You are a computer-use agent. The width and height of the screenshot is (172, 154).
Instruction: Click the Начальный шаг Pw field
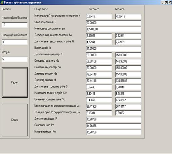[114, 132]
